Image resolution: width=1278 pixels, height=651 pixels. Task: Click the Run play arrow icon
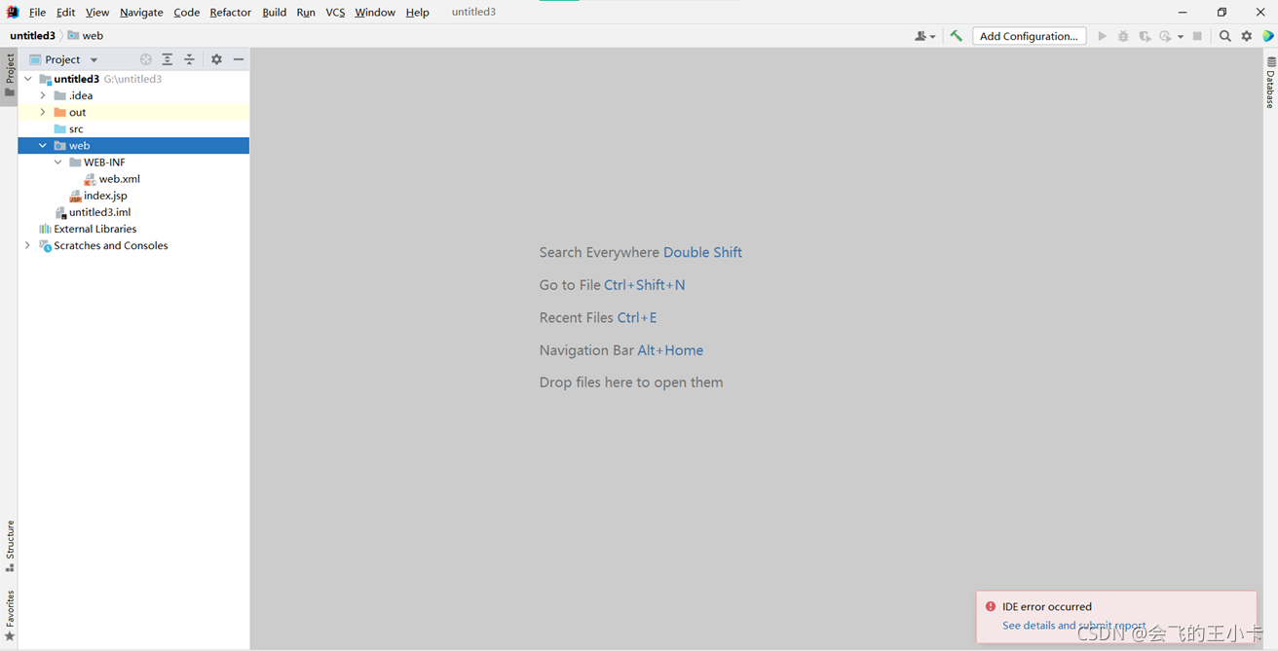point(1102,36)
